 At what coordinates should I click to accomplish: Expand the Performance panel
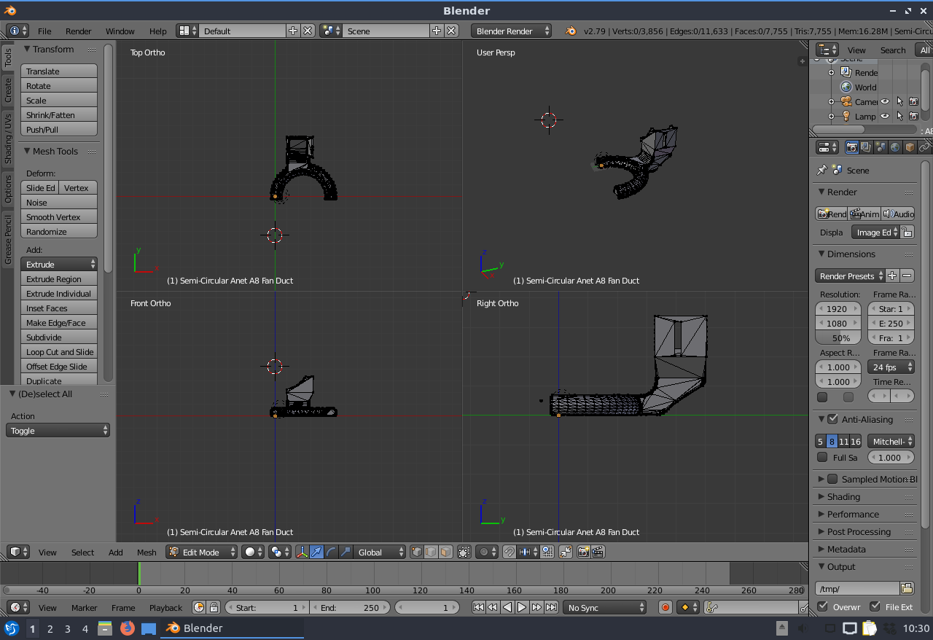tap(853, 514)
